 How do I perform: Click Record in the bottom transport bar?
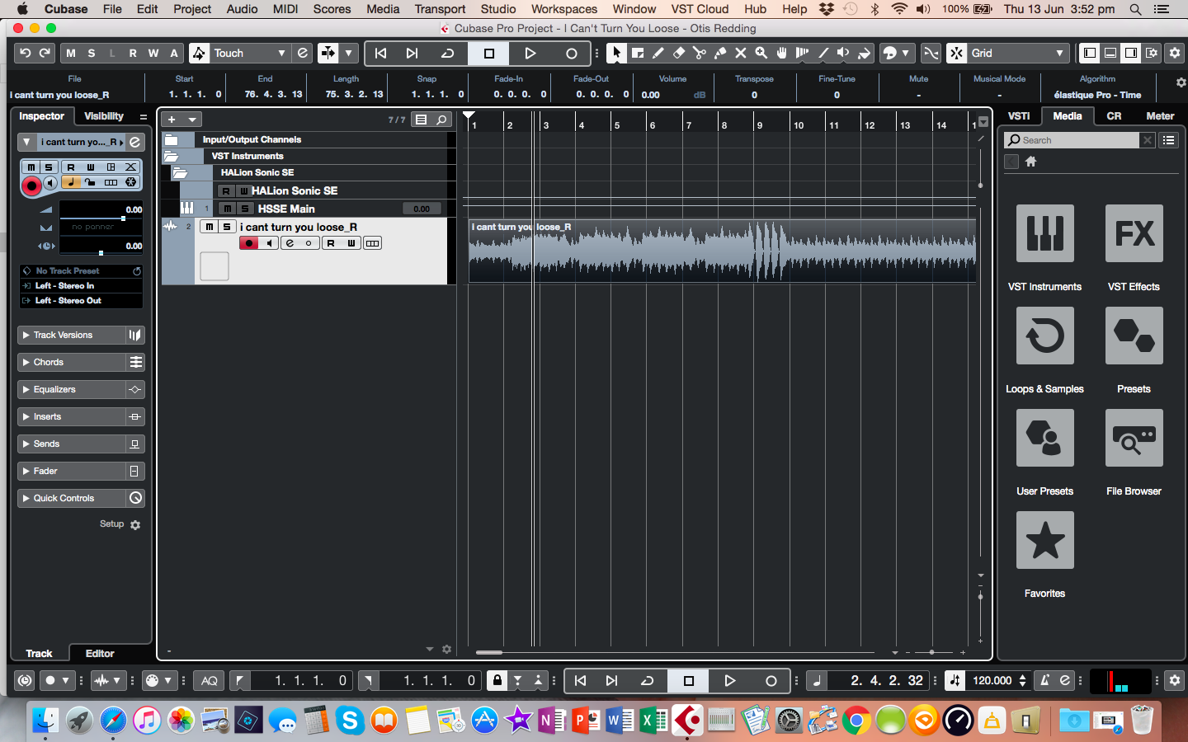pyautogui.click(x=771, y=680)
